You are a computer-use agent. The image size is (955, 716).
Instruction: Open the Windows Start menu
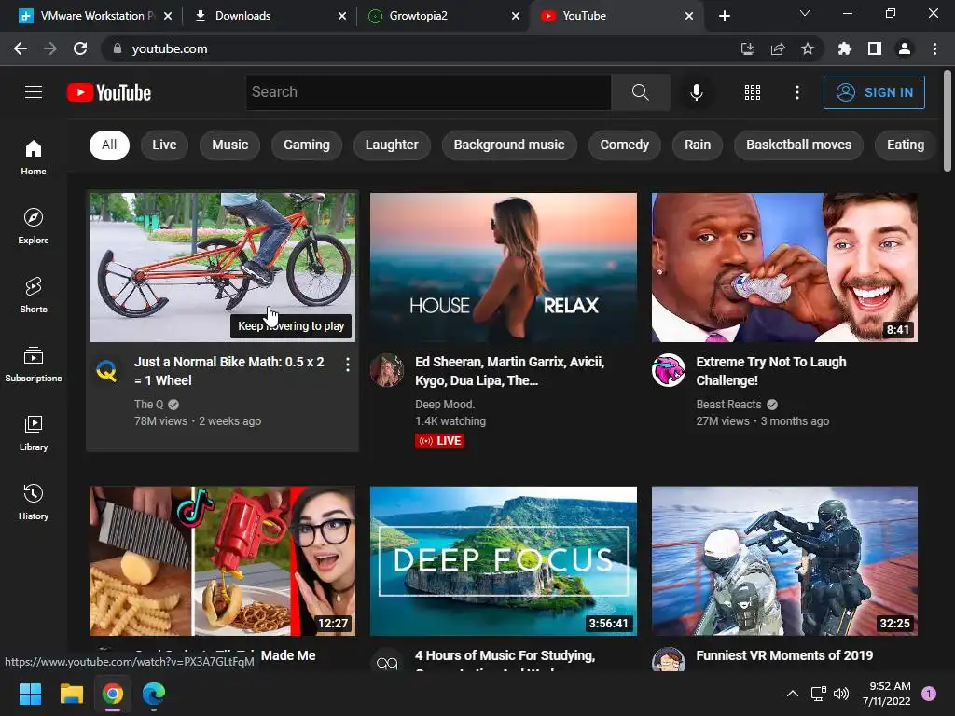pyautogui.click(x=30, y=694)
